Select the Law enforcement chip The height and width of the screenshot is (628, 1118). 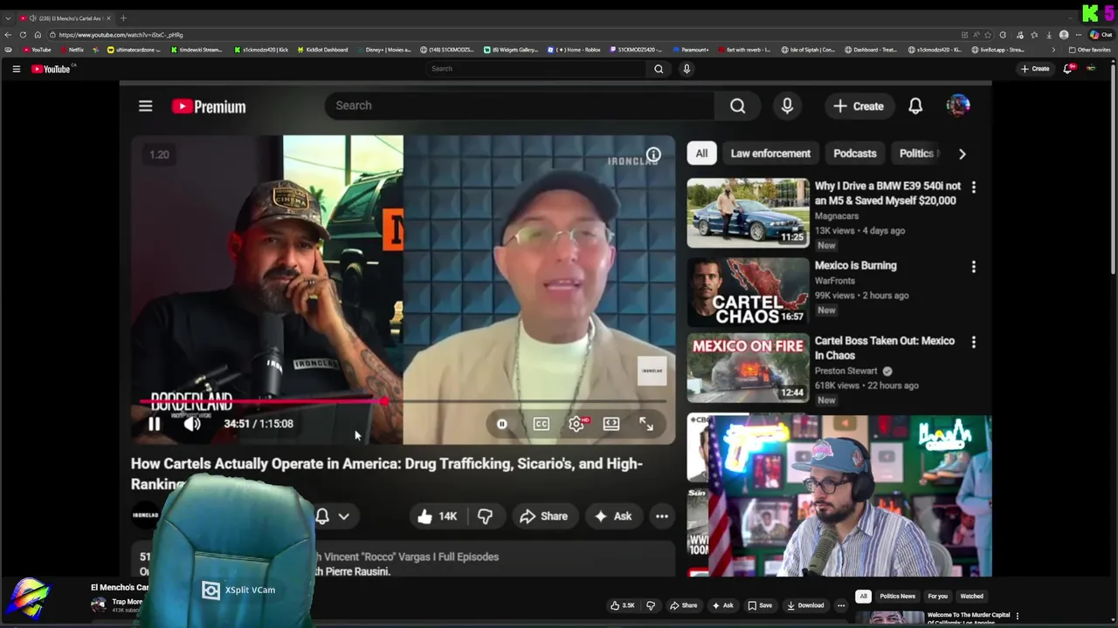770,154
